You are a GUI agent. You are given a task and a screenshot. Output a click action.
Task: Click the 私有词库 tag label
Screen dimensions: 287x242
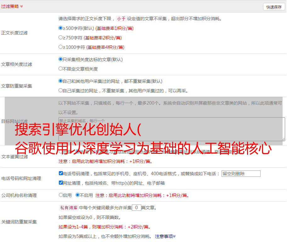coord(68,208)
